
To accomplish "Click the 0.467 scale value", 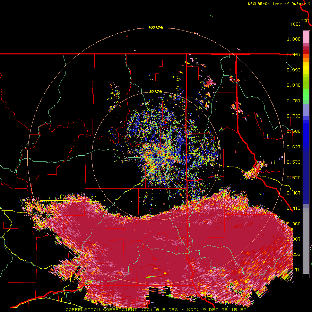I will (x=294, y=193).
